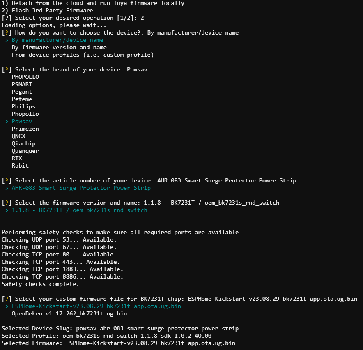Click 'Performing safety checks' line
This screenshot has height=350, width=363.
[x=120, y=232]
